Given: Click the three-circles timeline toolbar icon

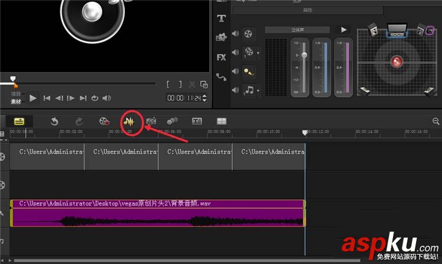Looking at the screenshot, I should pyautogui.click(x=172, y=121).
